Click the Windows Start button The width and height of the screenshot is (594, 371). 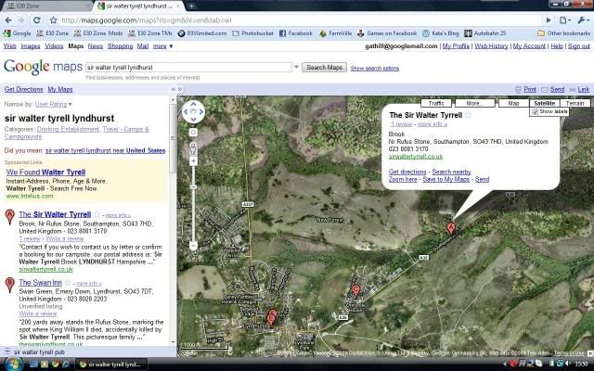pos(9,364)
